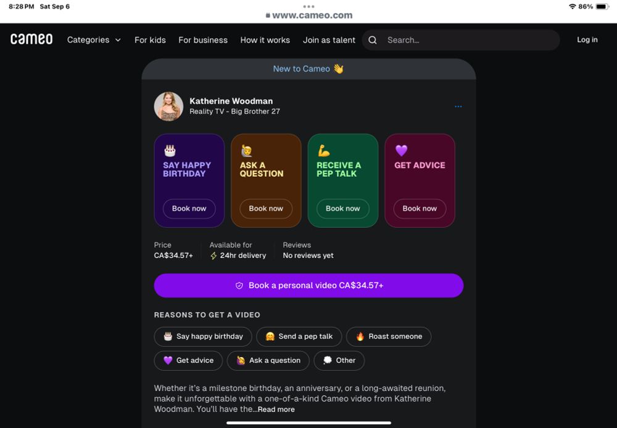
Task: Select the Say happy birthday reason chip
Action: pos(202,336)
